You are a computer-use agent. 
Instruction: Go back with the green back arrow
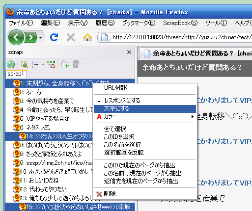pos(16,37)
